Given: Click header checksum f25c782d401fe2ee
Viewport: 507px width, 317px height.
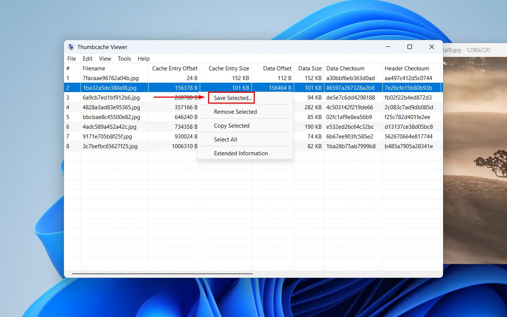Looking at the screenshot, I should pyautogui.click(x=407, y=117).
